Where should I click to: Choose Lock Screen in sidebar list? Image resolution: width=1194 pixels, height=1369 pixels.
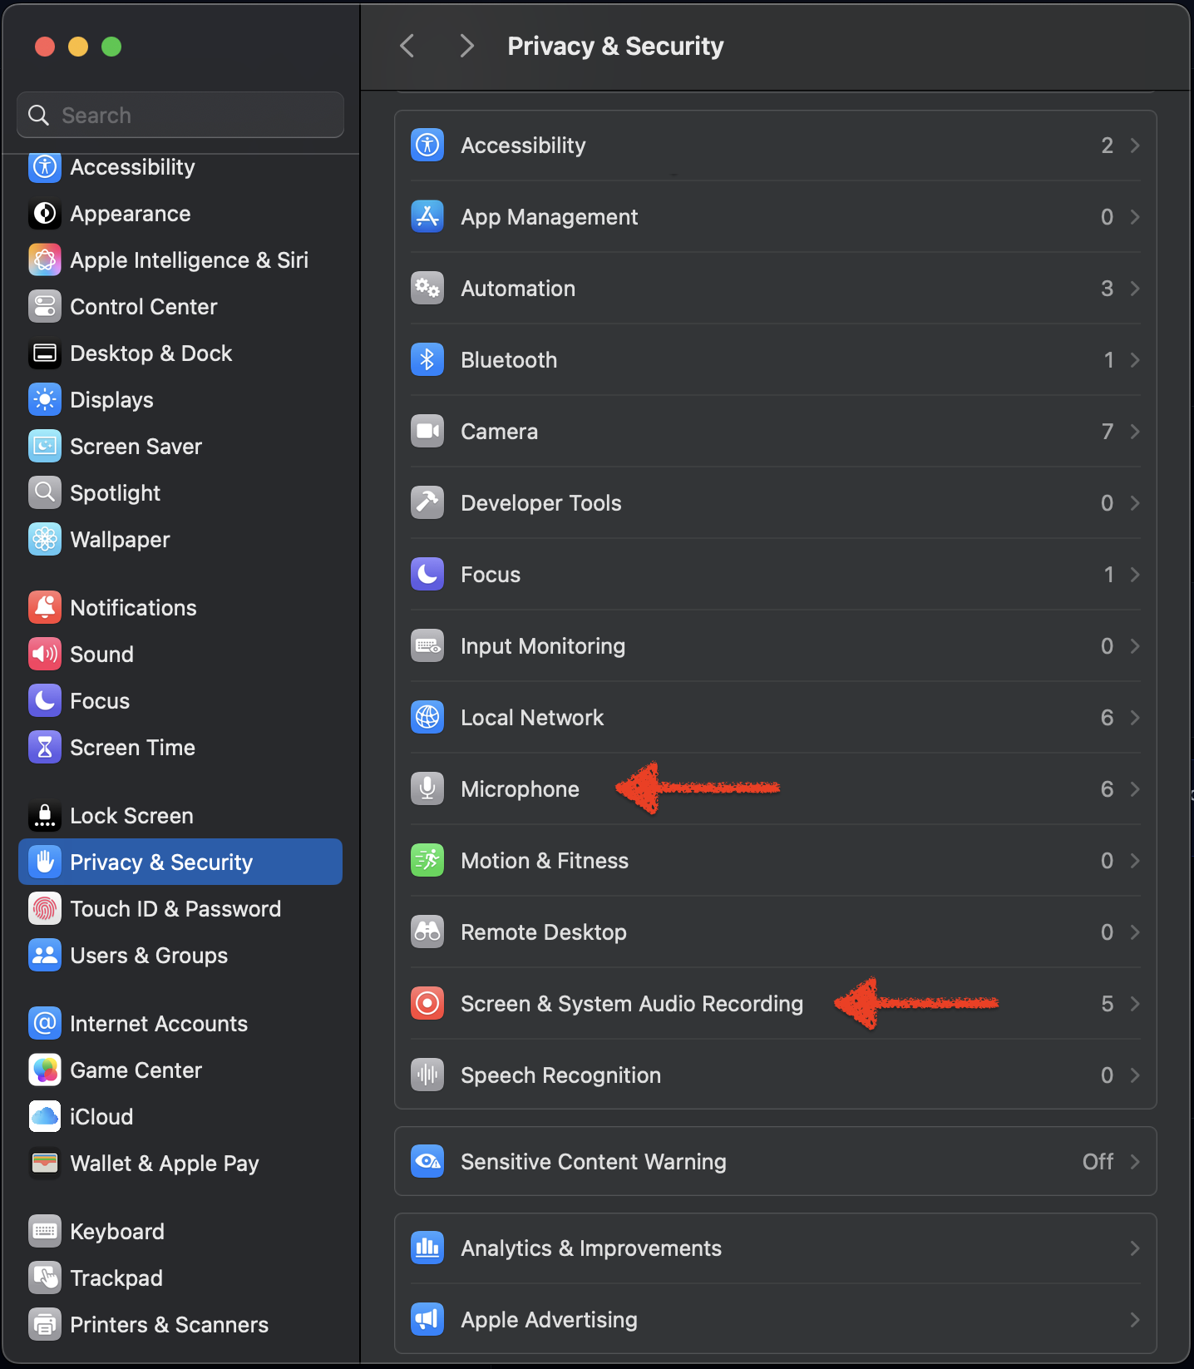(132, 816)
